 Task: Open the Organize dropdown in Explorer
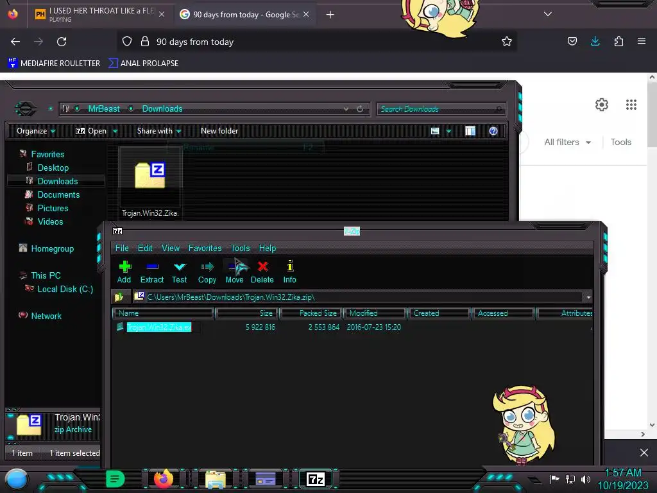(x=36, y=131)
